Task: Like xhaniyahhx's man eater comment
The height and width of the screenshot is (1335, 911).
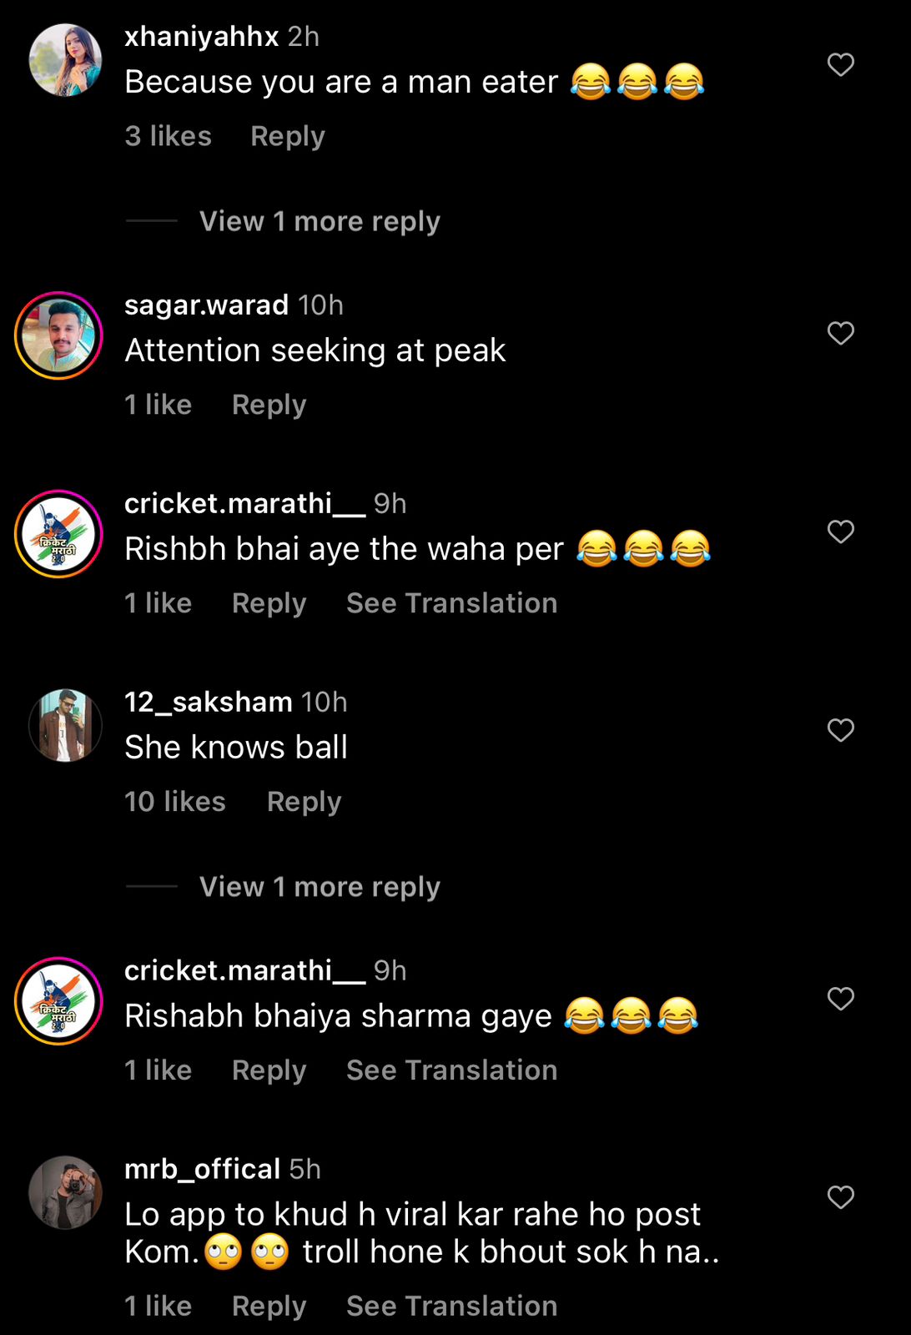Action: (841, 65)
